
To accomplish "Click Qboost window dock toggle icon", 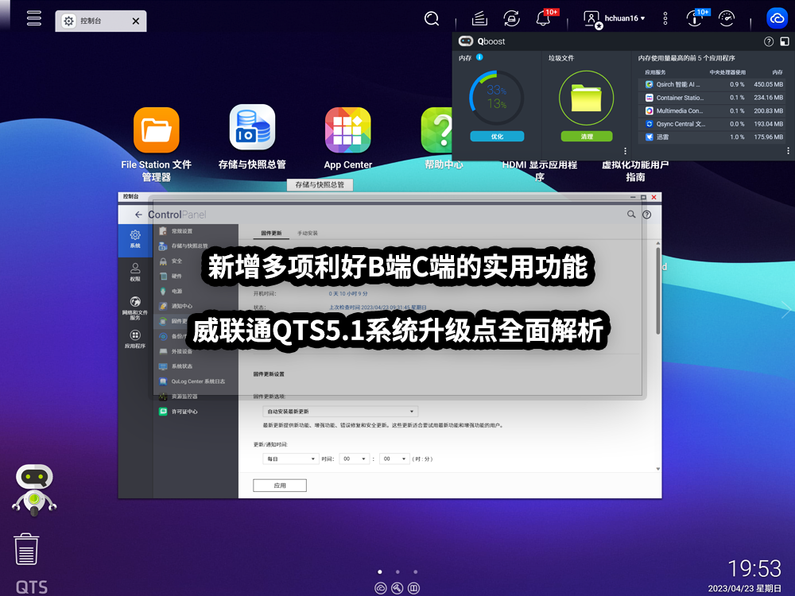I will (x=785, y=41).
